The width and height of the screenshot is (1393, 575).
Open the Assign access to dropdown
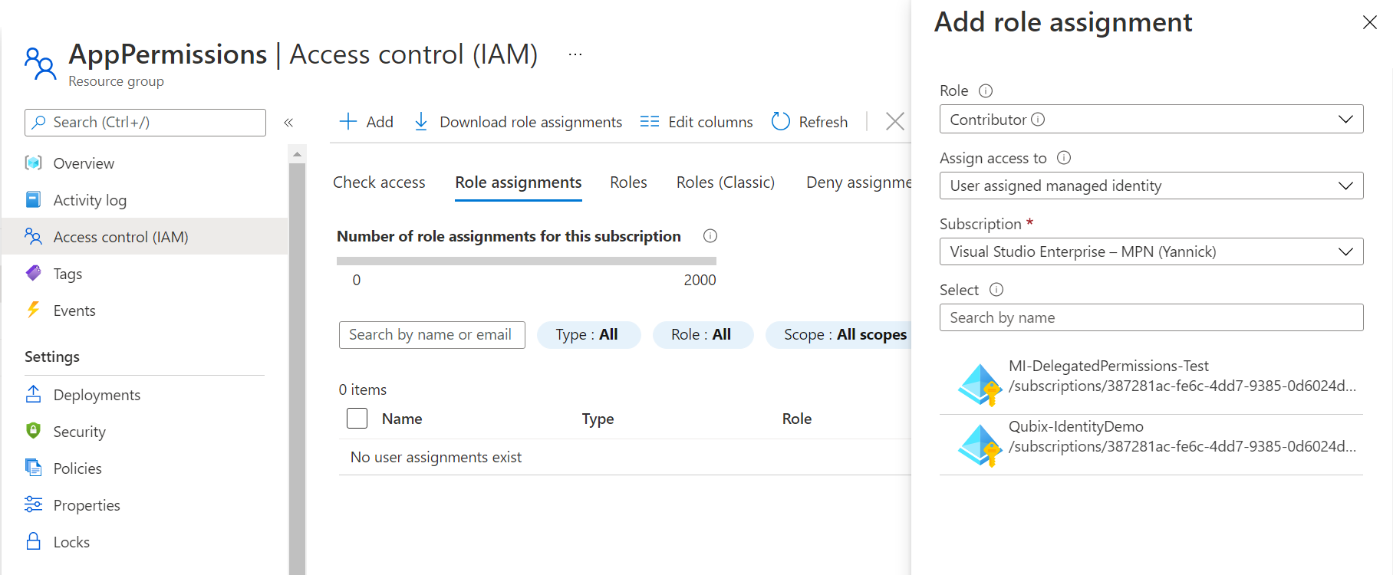(1151, 186)
